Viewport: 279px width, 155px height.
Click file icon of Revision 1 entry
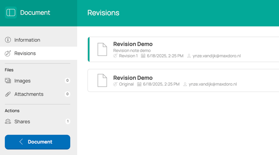click(102, 49)
